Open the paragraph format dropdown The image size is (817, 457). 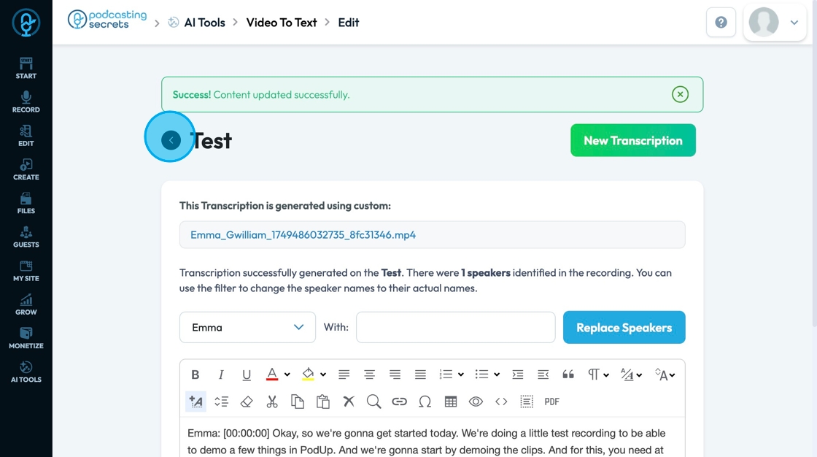click(x=598, y=375)
